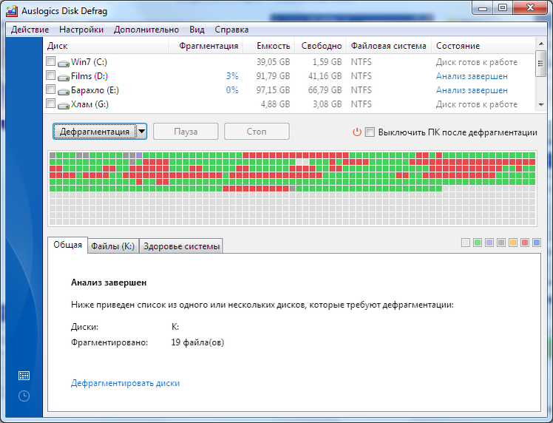Switch to the Файлы (K:) tab
The image size is (553, 423).
[113, 246]
